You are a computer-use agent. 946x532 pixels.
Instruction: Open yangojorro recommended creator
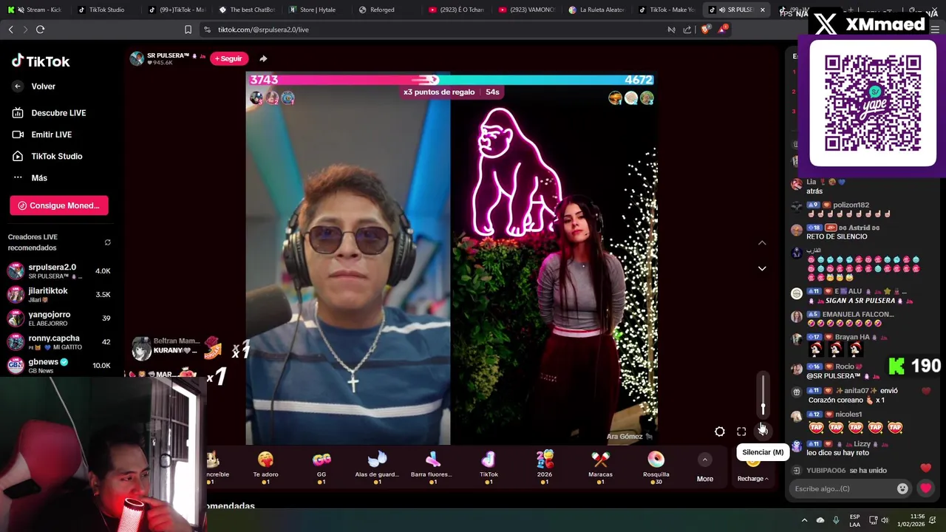point(59,318)
